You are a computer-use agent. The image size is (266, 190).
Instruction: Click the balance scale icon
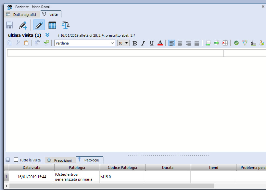coord(66,25)
